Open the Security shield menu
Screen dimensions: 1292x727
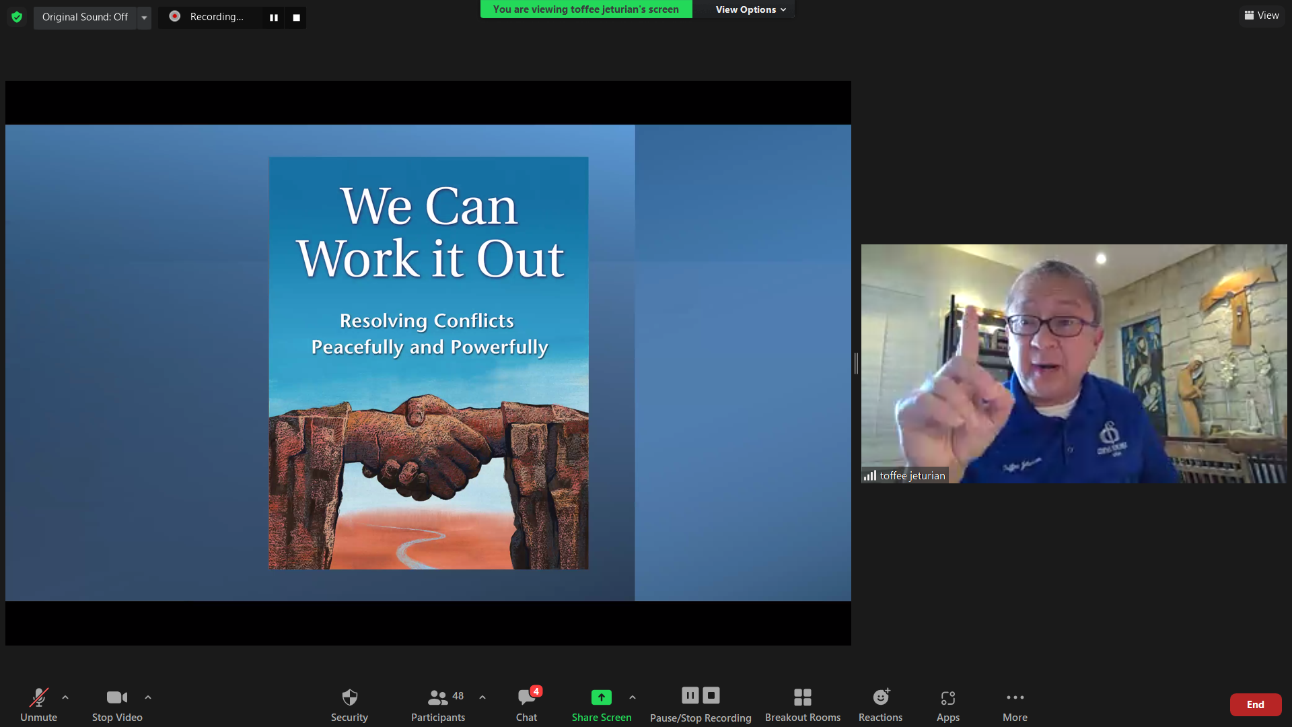[x=349, y=705]
